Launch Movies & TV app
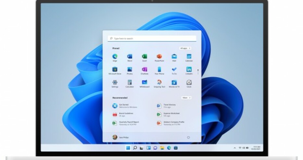This screenshot has width=303, height=160. click(174, 83)
